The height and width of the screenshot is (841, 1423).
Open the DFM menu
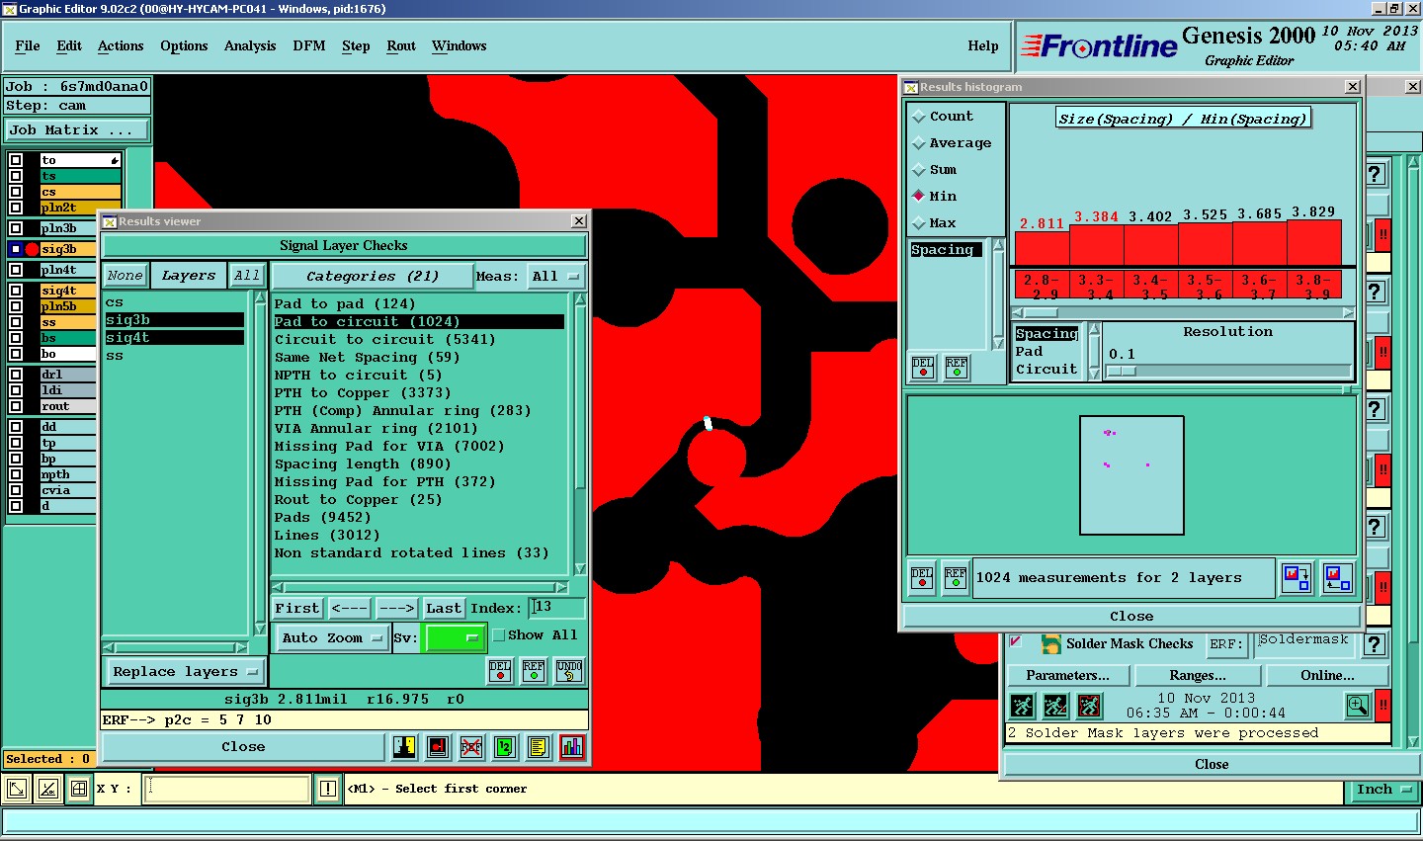click(309, 45)
